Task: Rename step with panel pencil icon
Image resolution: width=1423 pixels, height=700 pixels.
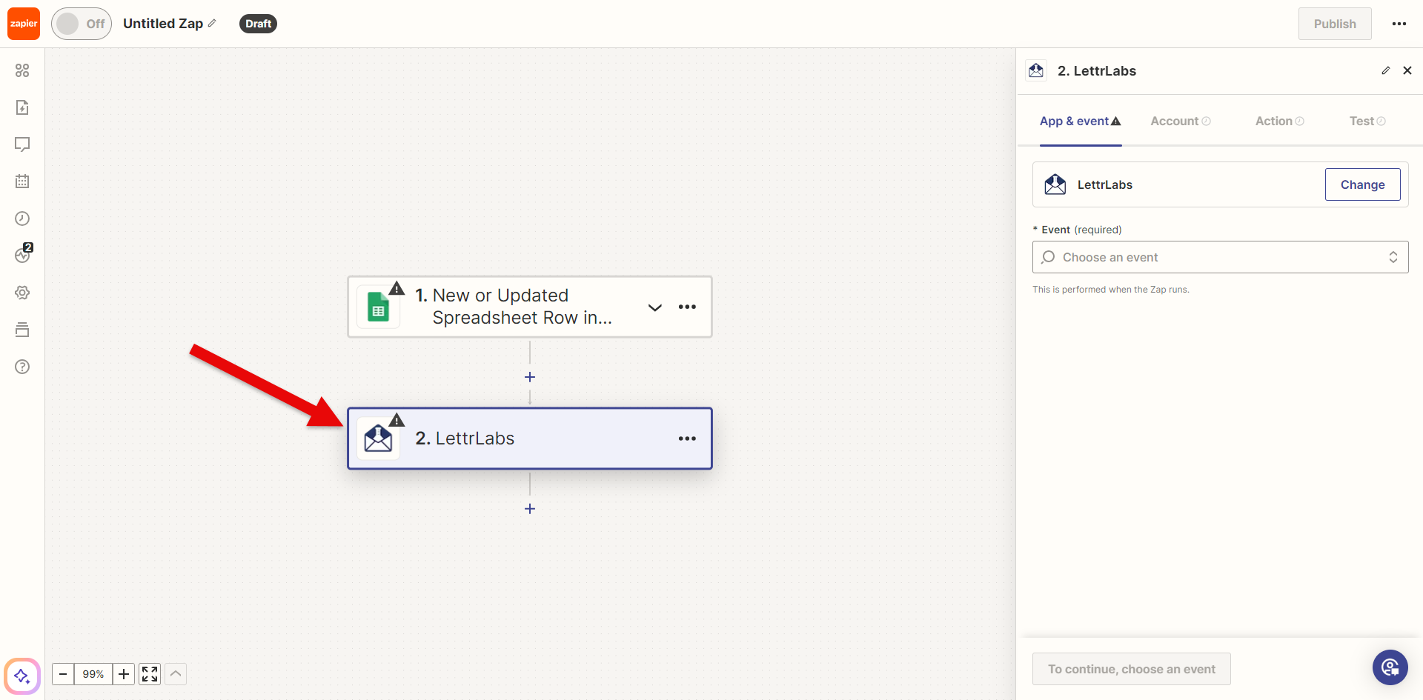Action: pos(1386,70)
